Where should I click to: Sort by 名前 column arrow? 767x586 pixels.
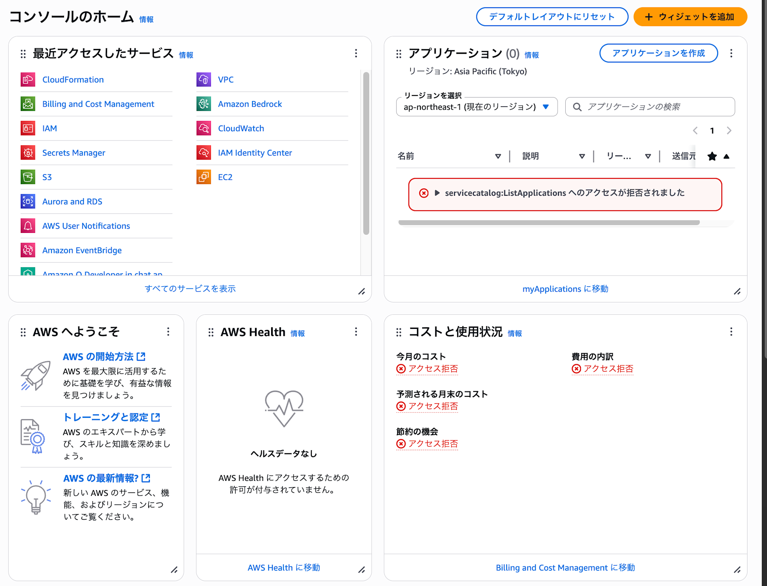click(x=498, y=156)
